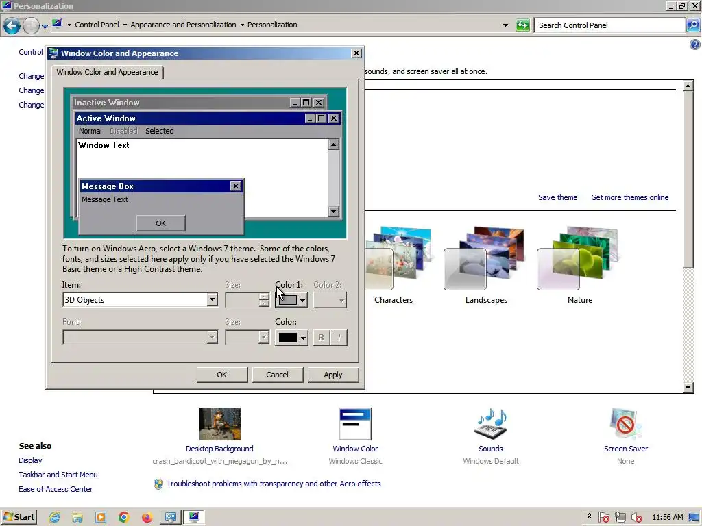Expand the address bar history dropdown

coord(505,25)
